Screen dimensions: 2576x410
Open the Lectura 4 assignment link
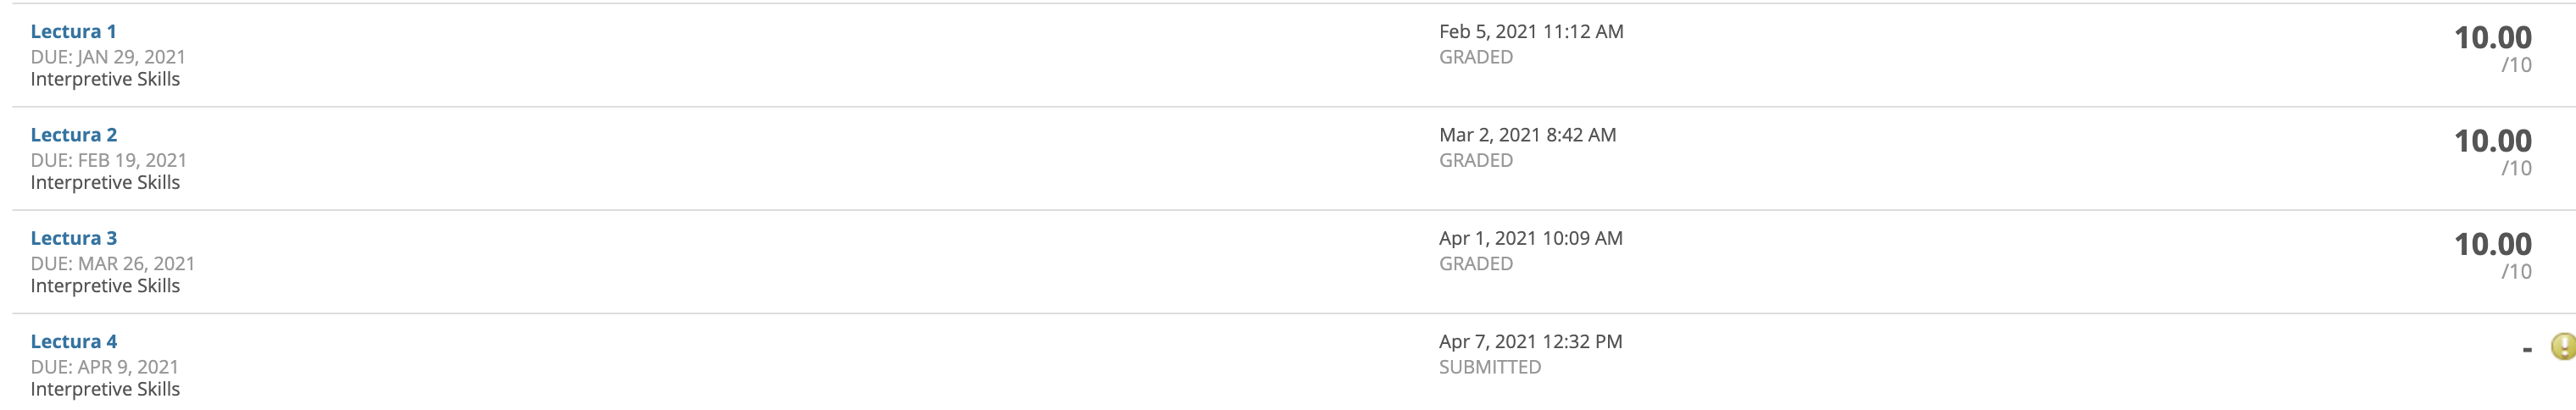(73, 341)
